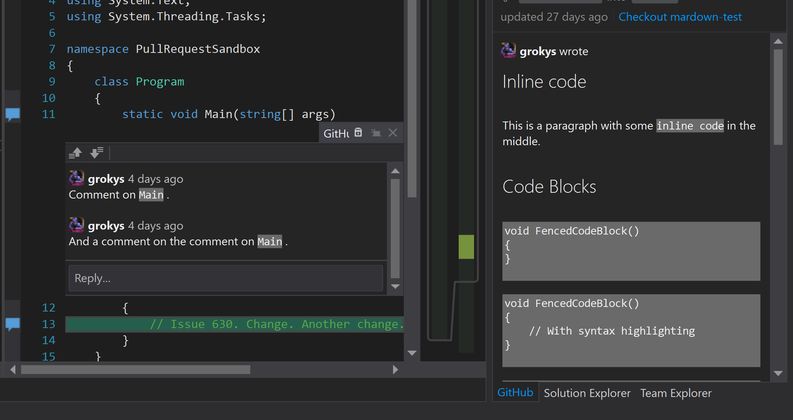
Task: Select the GitHub tab at the bottom
Action: click(x=515, y=392)
